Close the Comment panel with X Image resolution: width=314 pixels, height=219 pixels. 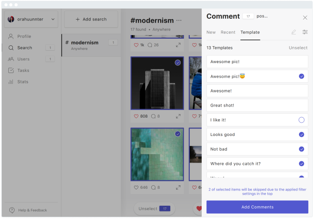(x=305, y=18)
